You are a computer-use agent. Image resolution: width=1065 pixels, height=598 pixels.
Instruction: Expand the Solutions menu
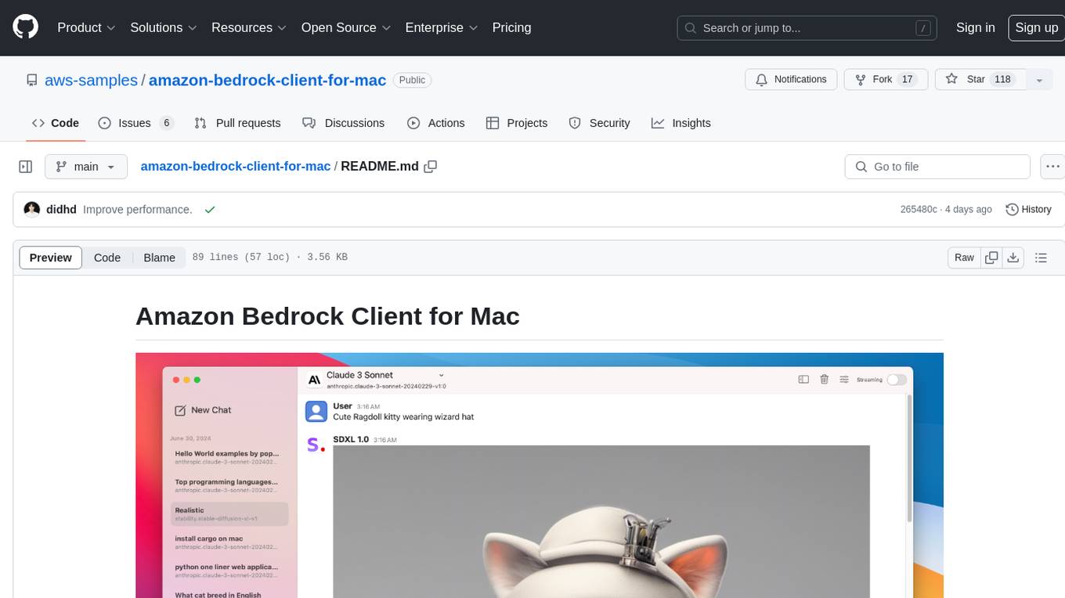[163, 27]
